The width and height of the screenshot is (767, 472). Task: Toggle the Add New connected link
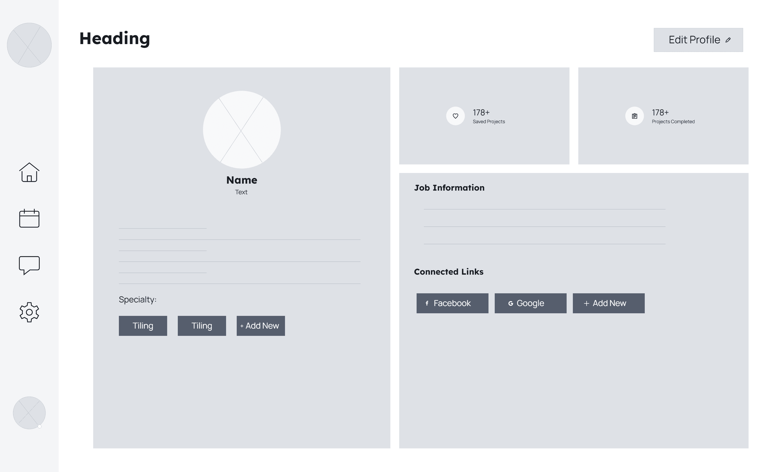coord(608,303)
